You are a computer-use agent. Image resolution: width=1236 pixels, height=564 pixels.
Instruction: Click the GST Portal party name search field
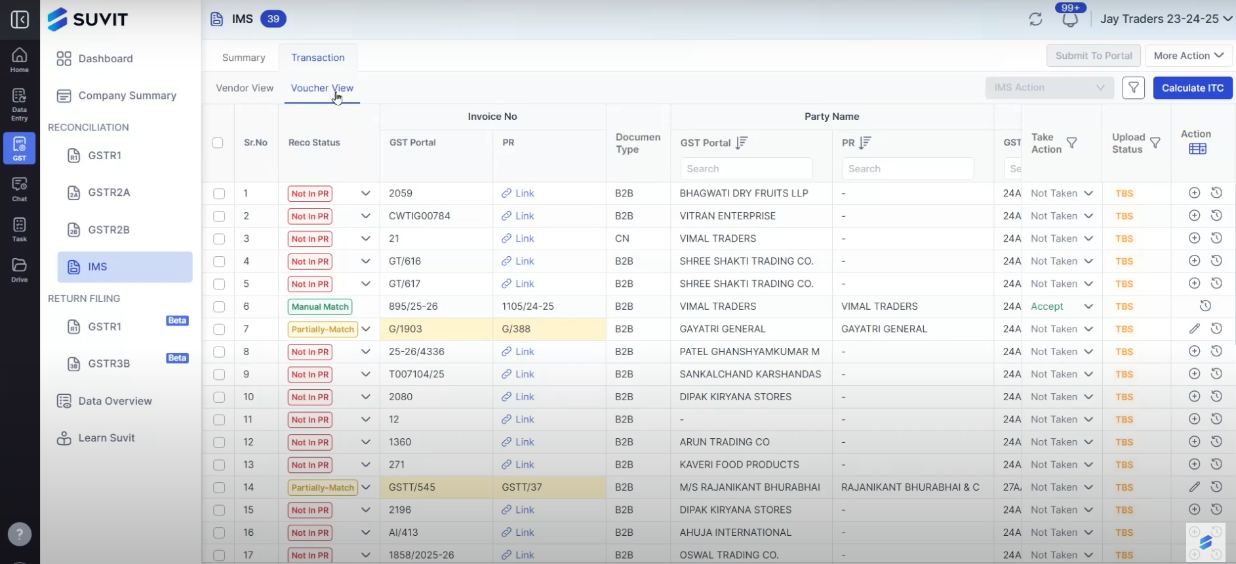(746, 169)
